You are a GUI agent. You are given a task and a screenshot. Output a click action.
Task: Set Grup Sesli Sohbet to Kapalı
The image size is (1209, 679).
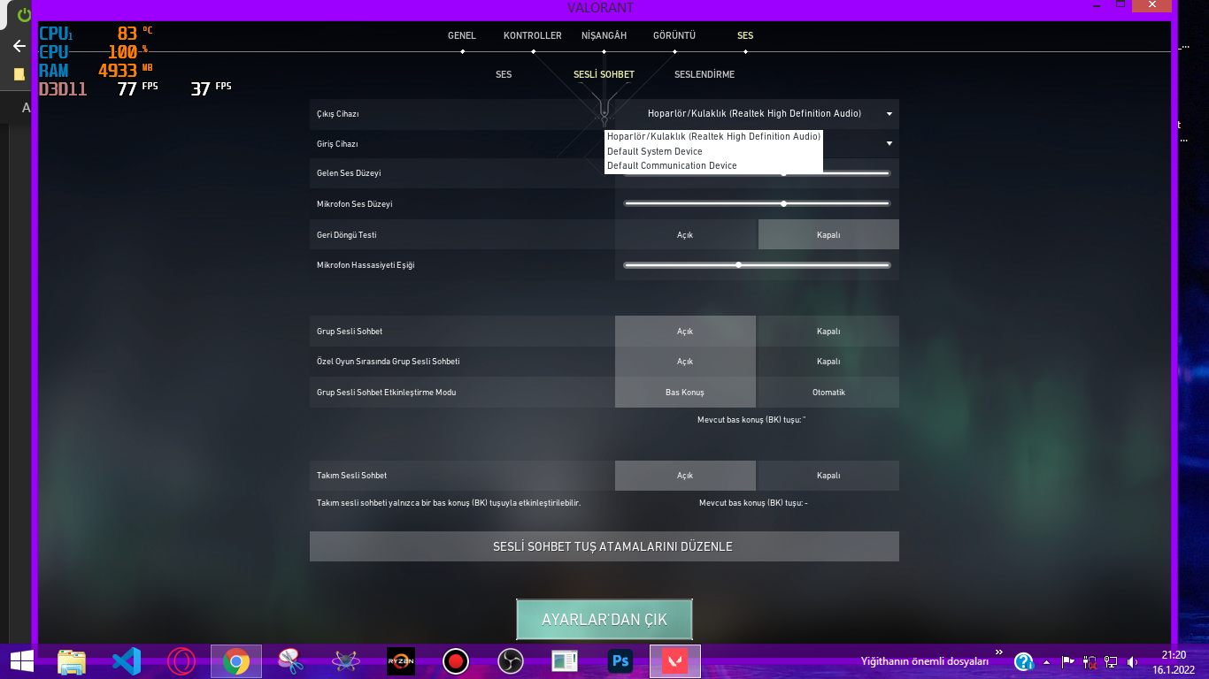pyautogui.click(x=828, y=331)
